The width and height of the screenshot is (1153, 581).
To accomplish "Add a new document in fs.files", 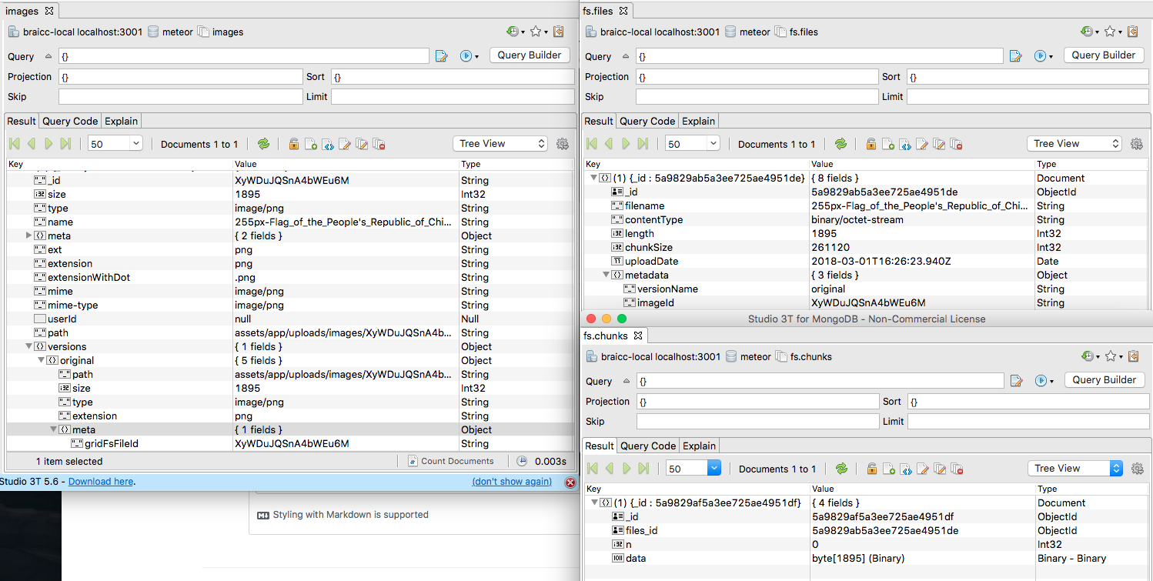I will click(887, 144).
